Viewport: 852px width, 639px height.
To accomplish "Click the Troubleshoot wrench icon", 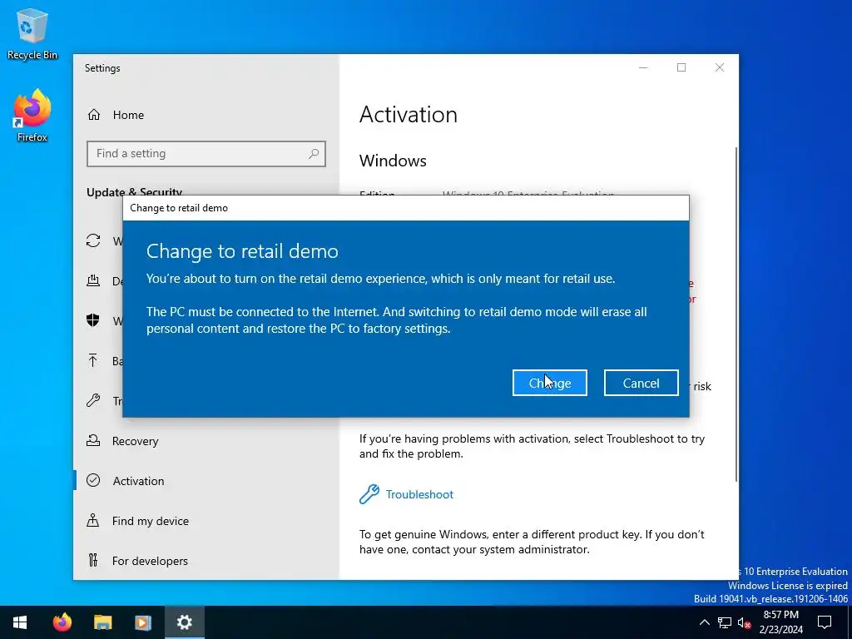I will click(x=369, y=494).
